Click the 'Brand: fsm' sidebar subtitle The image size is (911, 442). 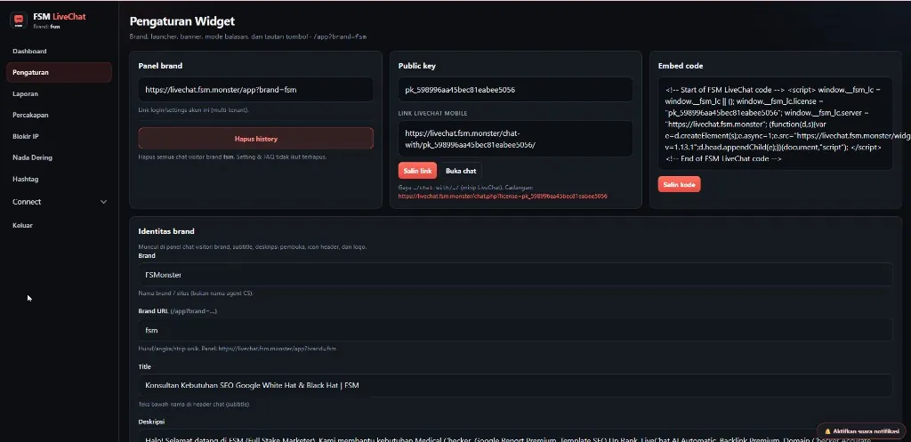[x=46, y=27]
